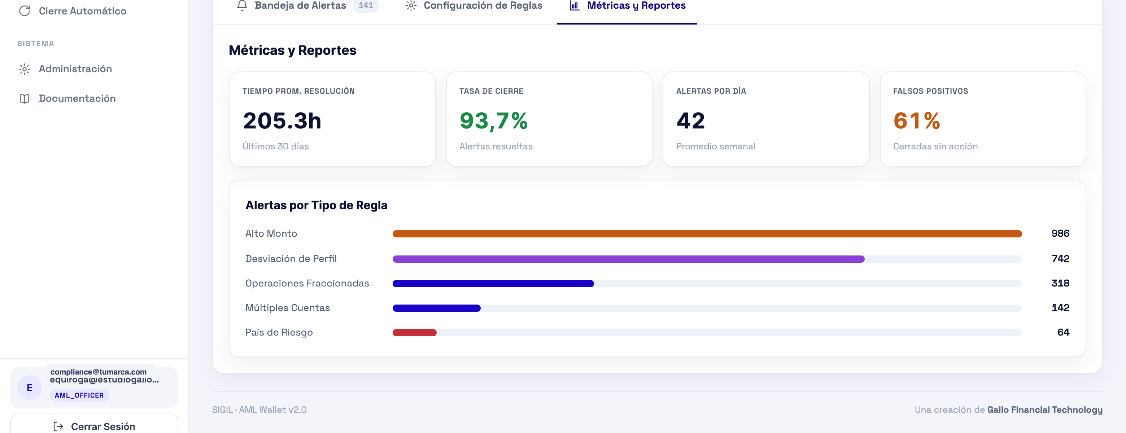The height and width of the screenshot is (433, 1126).
Task: Click the chart icon on Métricas y Reportes
Action: 574,6
